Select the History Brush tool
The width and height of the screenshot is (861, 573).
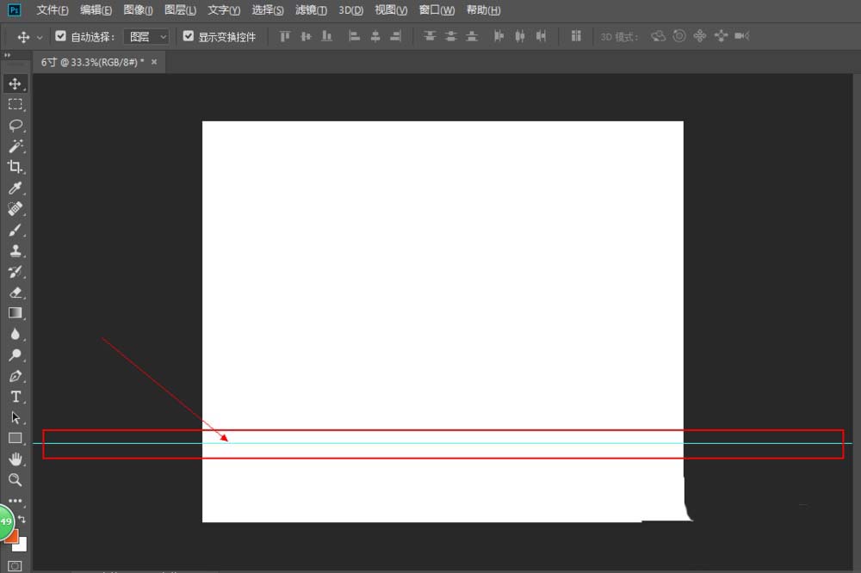coord(15,272)
